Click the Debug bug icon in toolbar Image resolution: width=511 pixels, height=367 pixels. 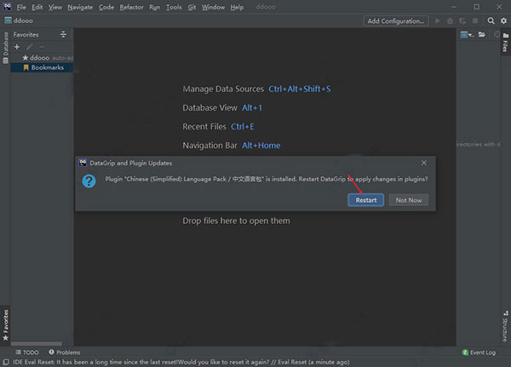450,20
